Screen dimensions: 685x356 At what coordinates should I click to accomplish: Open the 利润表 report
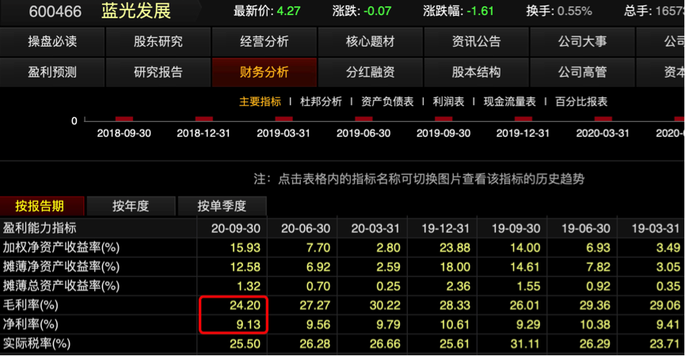coord(448,101)
